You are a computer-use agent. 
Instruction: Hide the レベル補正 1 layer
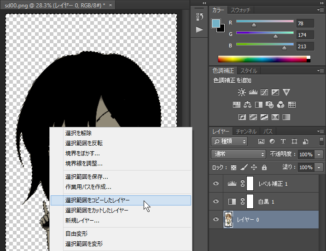click(216, 184)
